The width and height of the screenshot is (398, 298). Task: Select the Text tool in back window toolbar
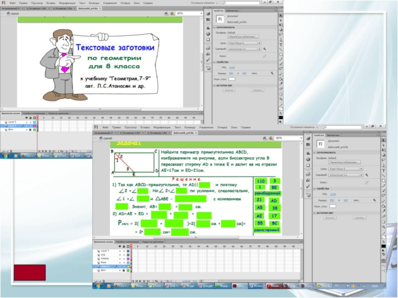tap(281, 45)
